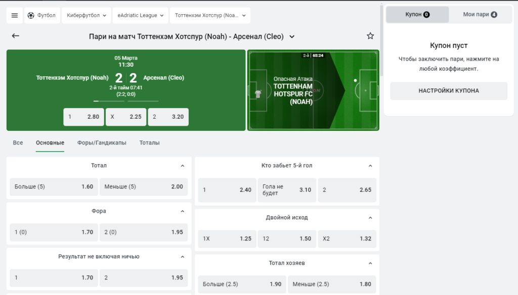Image resolution: width=518 pixels, height=295 pixels.
Task: Switch to the Купон tab
Action: 417,15
